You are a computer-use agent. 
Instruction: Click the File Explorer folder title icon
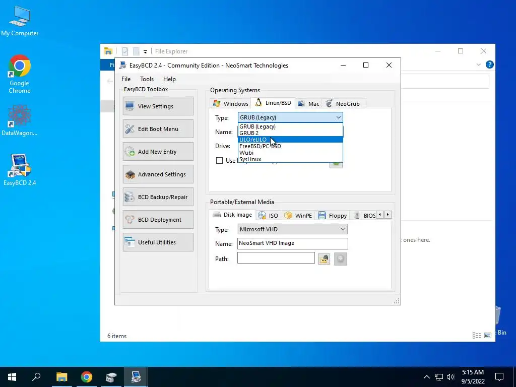tap(108, 51)
